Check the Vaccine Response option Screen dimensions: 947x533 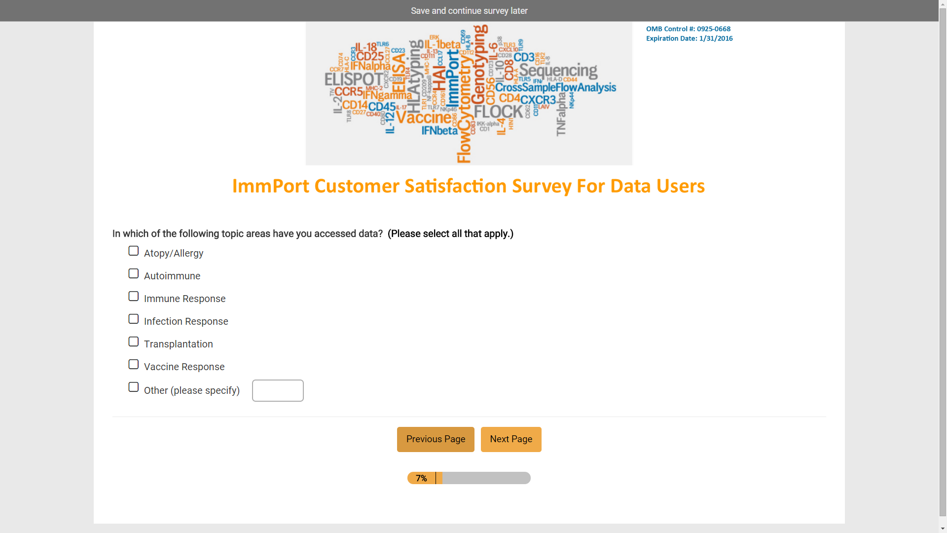133,365
